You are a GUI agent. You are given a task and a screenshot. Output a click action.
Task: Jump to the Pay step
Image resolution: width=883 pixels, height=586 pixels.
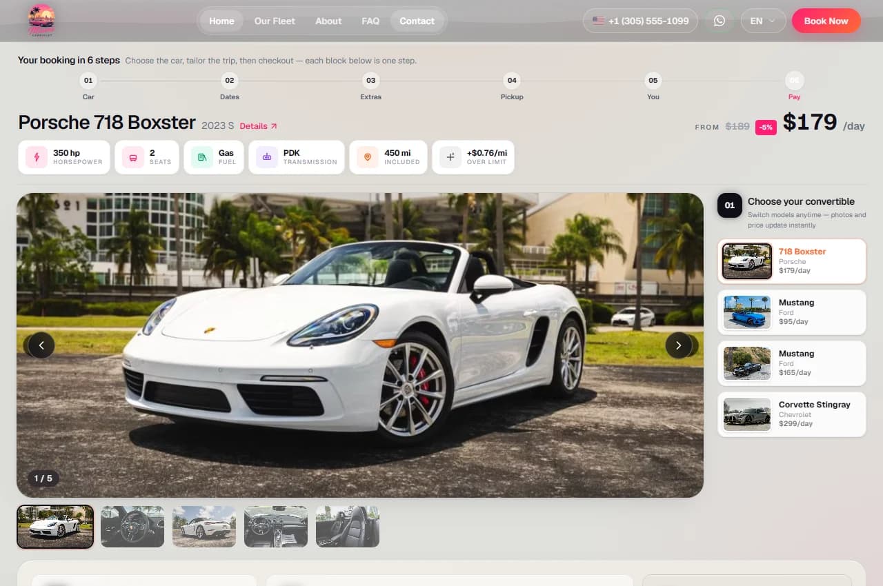click(x=795, y=88)
